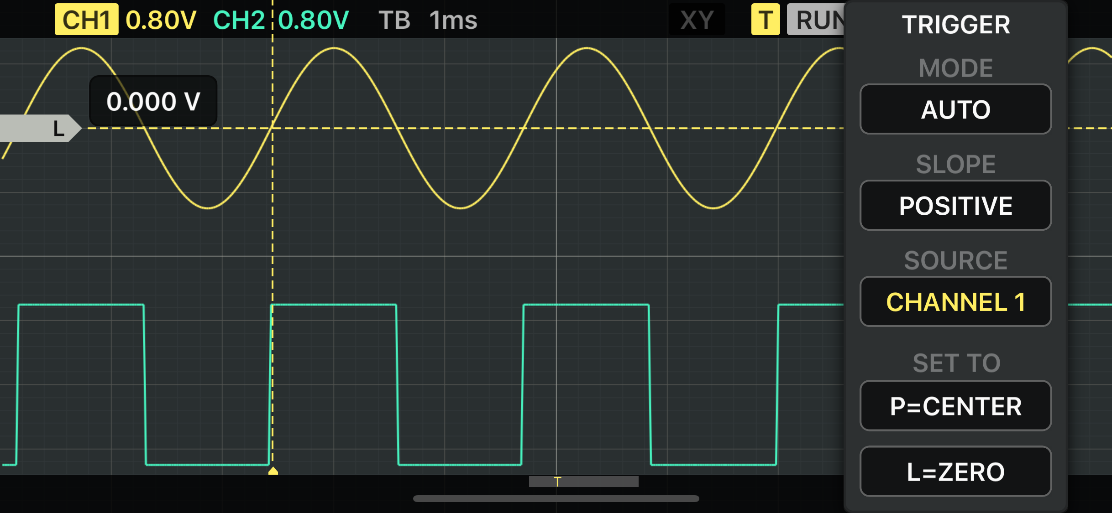Open the TRIGGER panel header
The height and width of the screenshot is (513, 1112).
(955, 24)
